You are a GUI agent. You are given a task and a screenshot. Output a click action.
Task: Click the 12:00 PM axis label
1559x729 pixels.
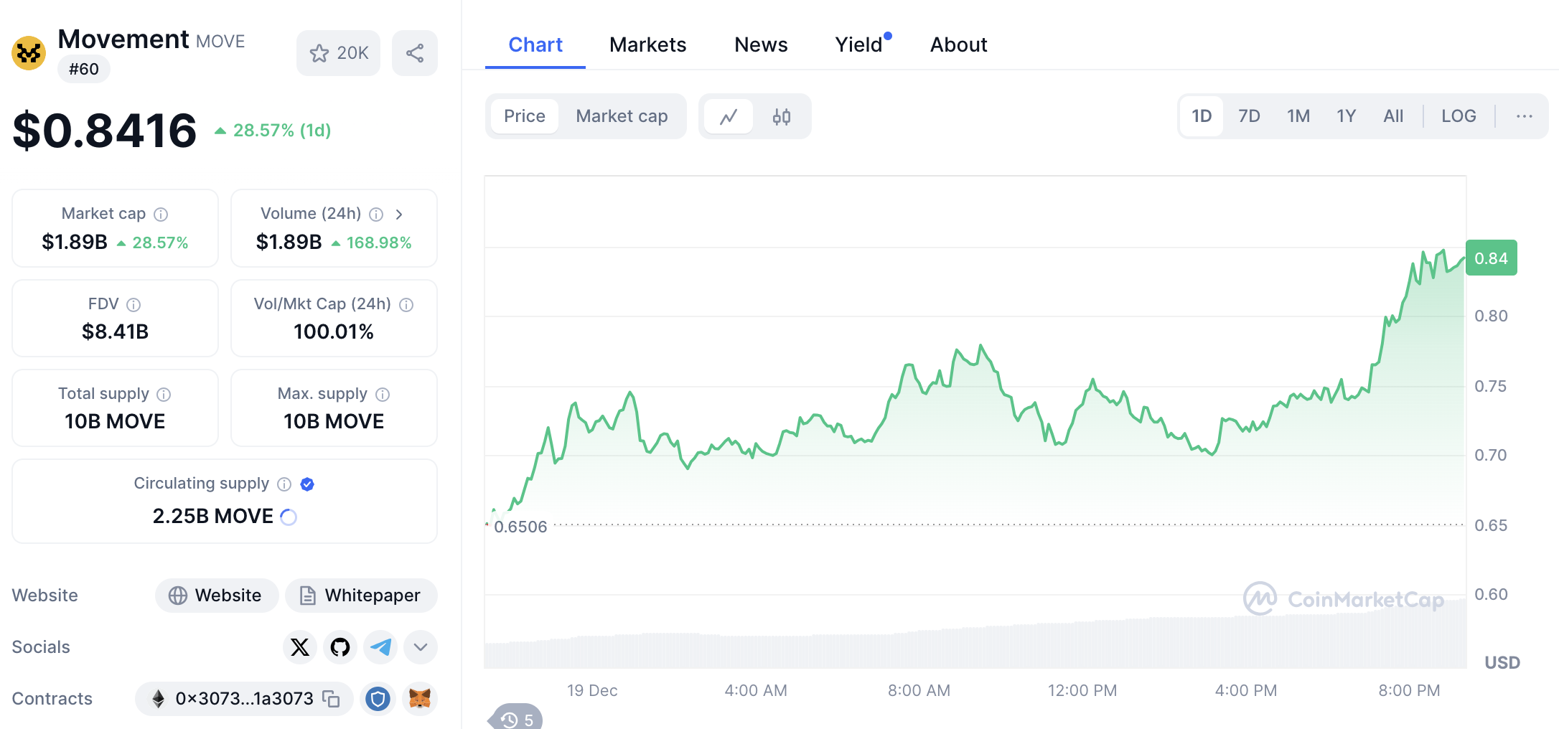click(1082, 691)
